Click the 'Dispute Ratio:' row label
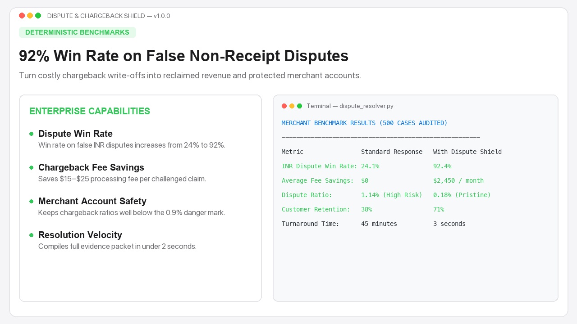The height and width of the screenshot is (324, 577). click(307, 195)
